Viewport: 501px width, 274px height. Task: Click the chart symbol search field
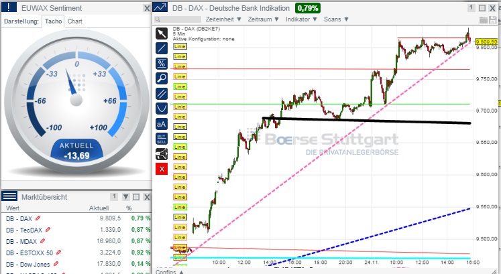178,19
